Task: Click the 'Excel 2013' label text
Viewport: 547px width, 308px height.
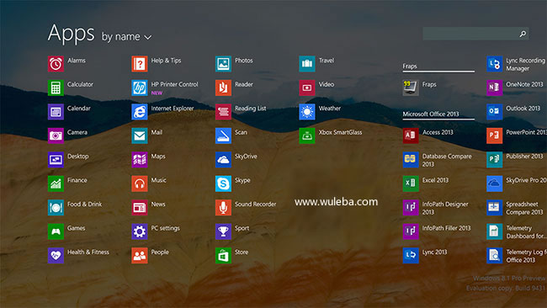Action: [x=435, y=180]
